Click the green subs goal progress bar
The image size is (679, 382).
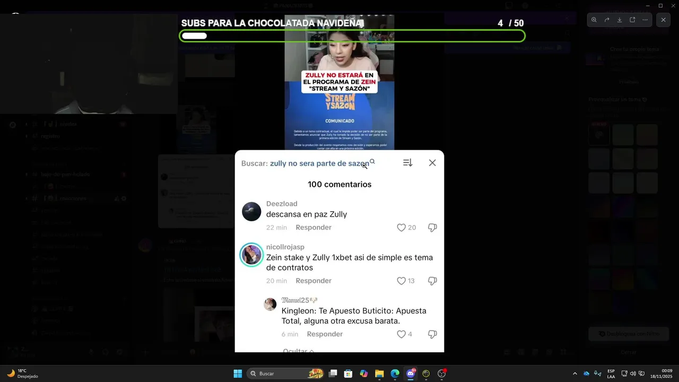pos(352,36)
